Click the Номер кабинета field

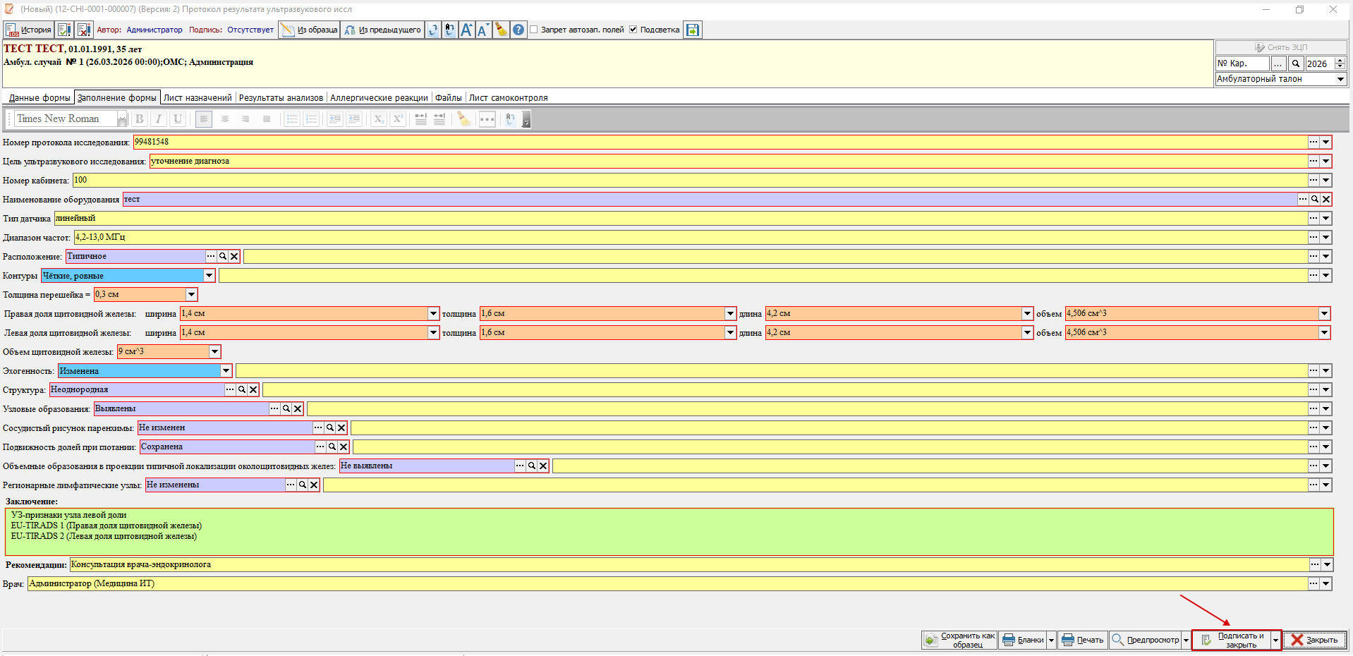(x=690, y=181)
